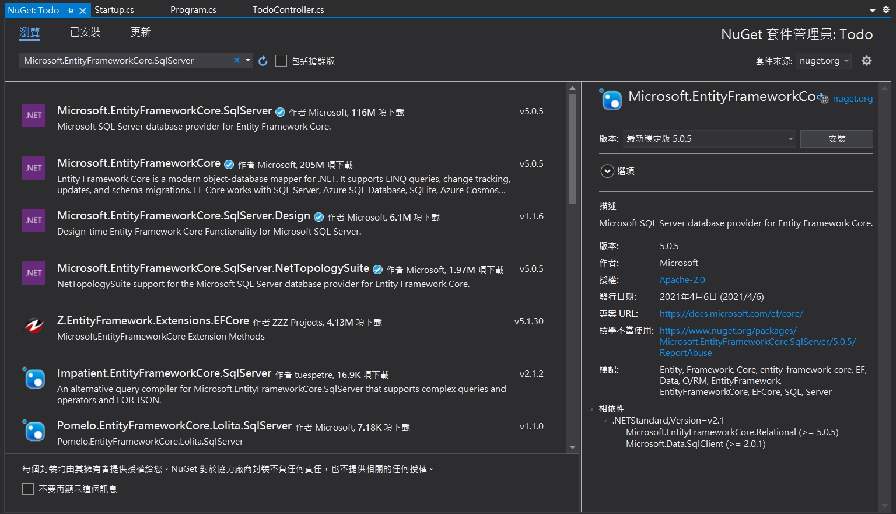Click the details pane scroll up arrow
This screenshot has height=514, width=896.
[884, 88]
